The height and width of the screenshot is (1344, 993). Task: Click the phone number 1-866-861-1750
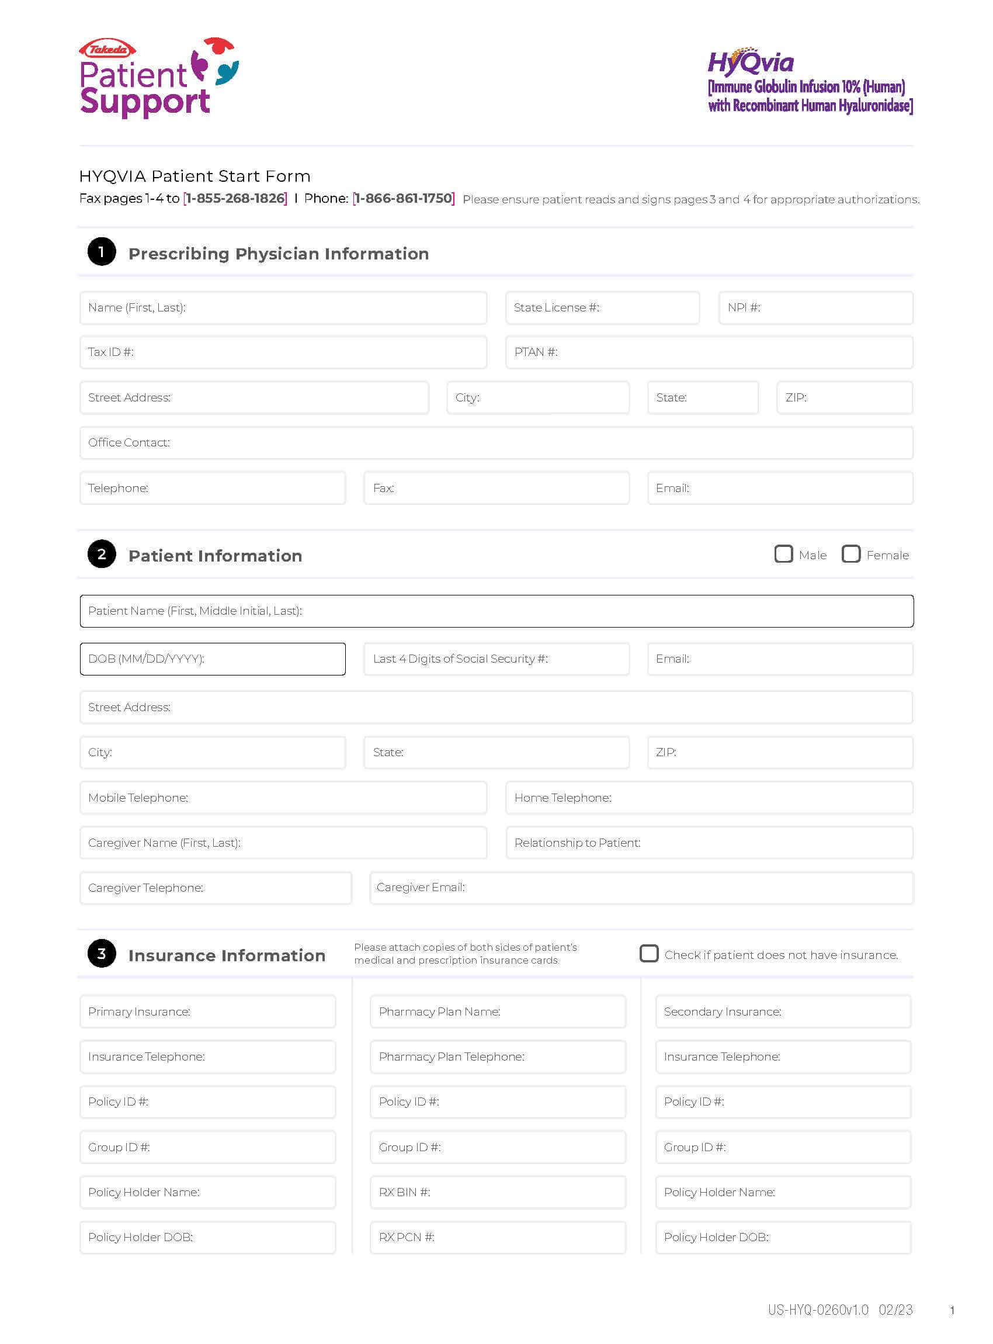(x=403, y=199)
